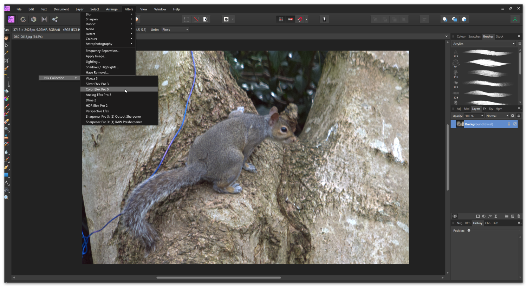The width and height of the screenshot is (527, 287).
Task: Click the account profile icon
Action: click(515, 19)
